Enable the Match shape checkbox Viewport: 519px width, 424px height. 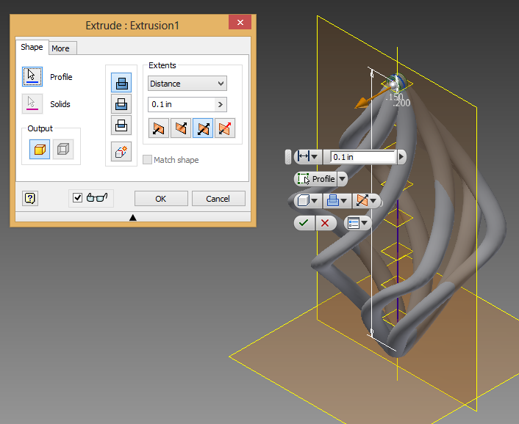click(147, 160)
